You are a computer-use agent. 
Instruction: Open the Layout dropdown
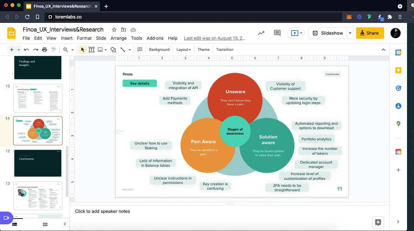(x=183, y=50)
